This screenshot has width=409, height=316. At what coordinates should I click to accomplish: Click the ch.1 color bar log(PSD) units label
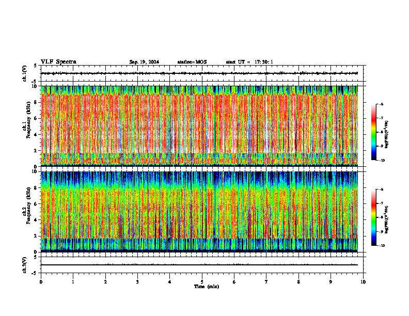point(387,135)
